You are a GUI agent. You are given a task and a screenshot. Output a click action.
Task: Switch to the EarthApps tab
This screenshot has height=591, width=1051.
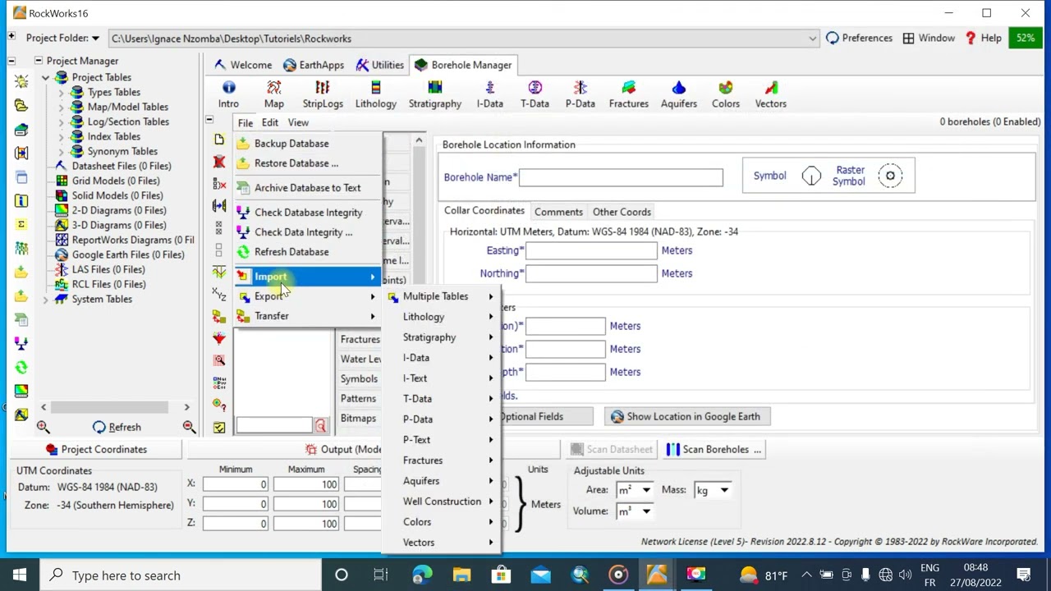[x=314, y=65]
